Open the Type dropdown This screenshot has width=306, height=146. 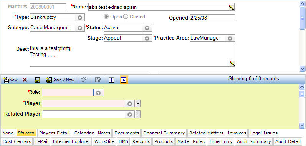coord(80,17)
